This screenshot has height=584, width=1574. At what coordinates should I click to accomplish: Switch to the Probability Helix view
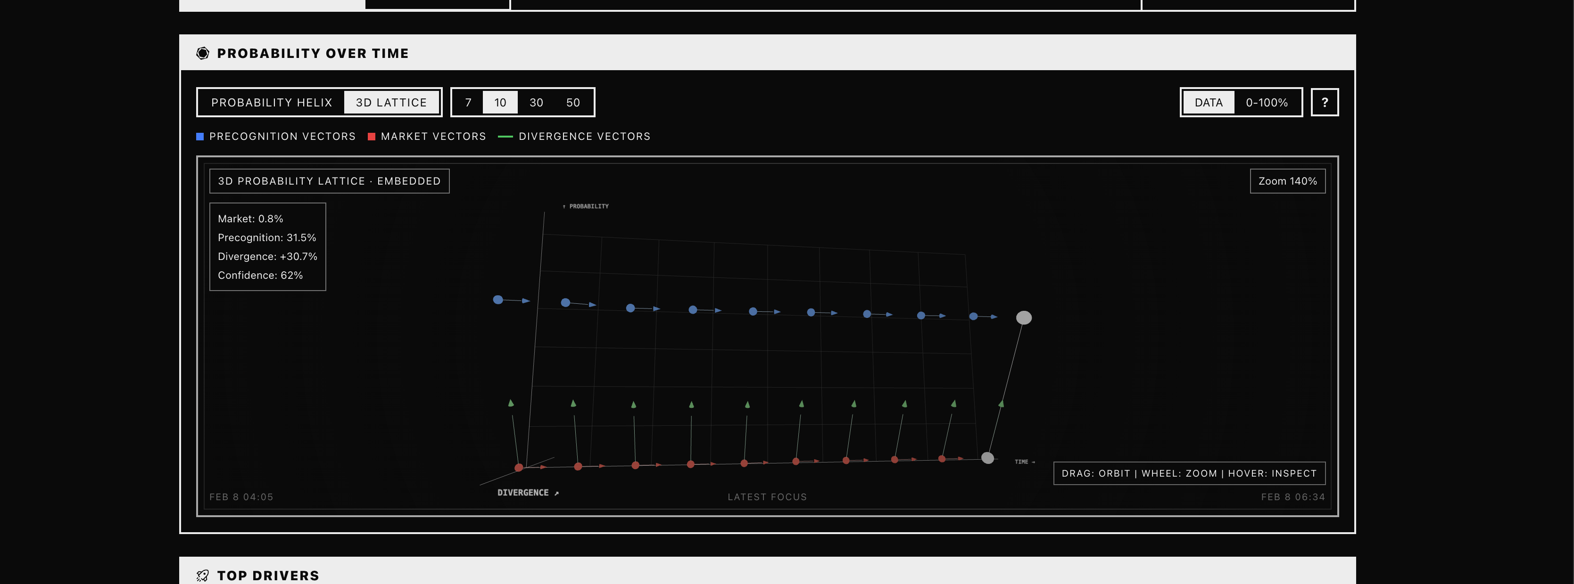271,103
